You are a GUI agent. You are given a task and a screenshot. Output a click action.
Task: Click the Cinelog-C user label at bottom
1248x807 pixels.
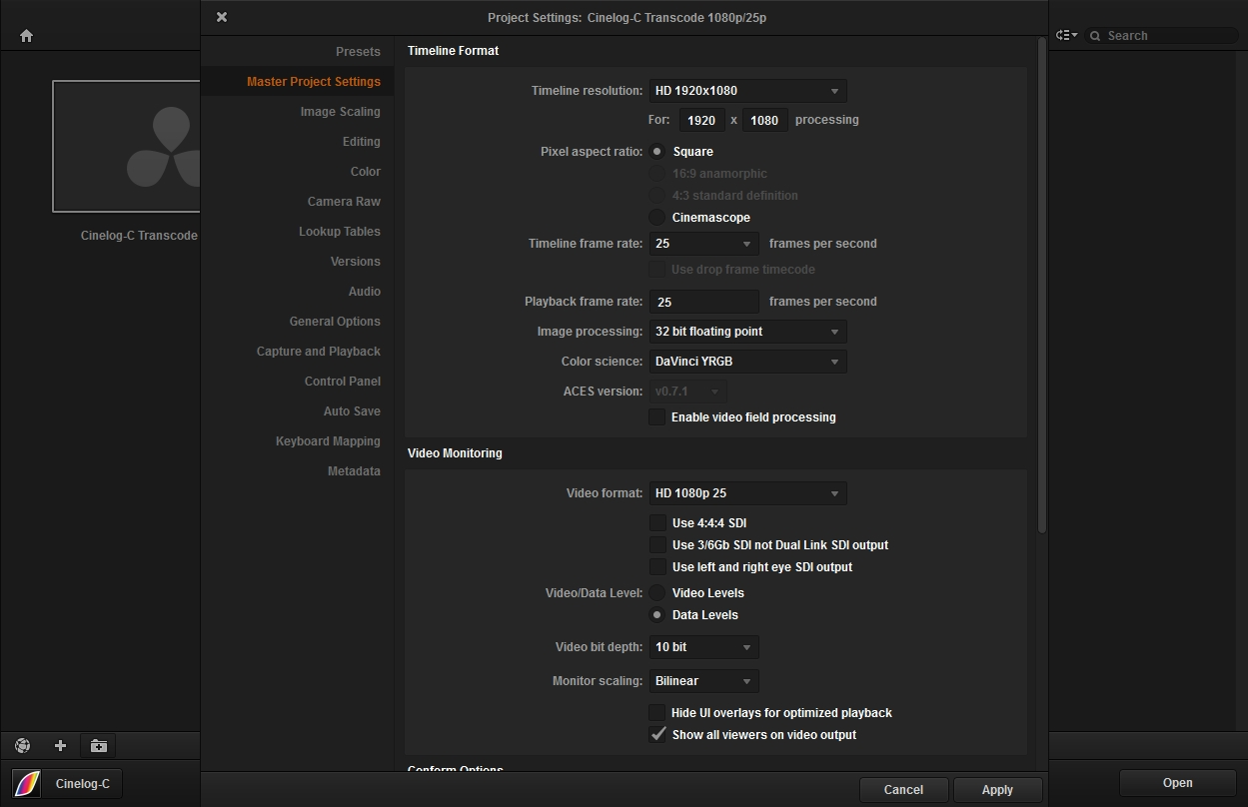(83, 784)
